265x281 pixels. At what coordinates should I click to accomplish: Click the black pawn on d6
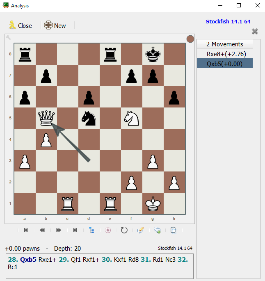coord(89,98)
